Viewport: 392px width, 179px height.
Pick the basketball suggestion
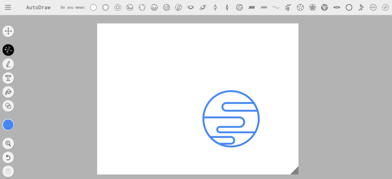pyautogui.click(x=373, y=7)
